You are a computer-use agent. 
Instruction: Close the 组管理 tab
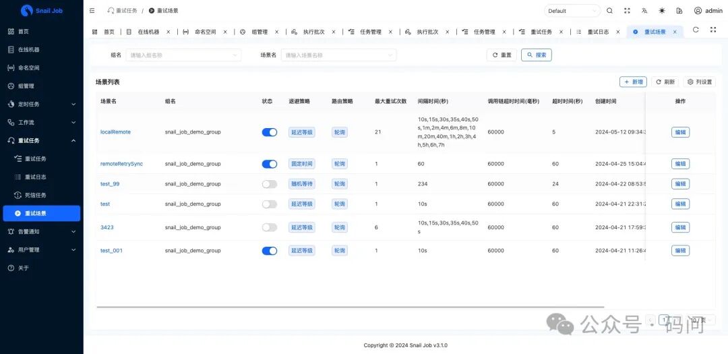coord(277,32)
